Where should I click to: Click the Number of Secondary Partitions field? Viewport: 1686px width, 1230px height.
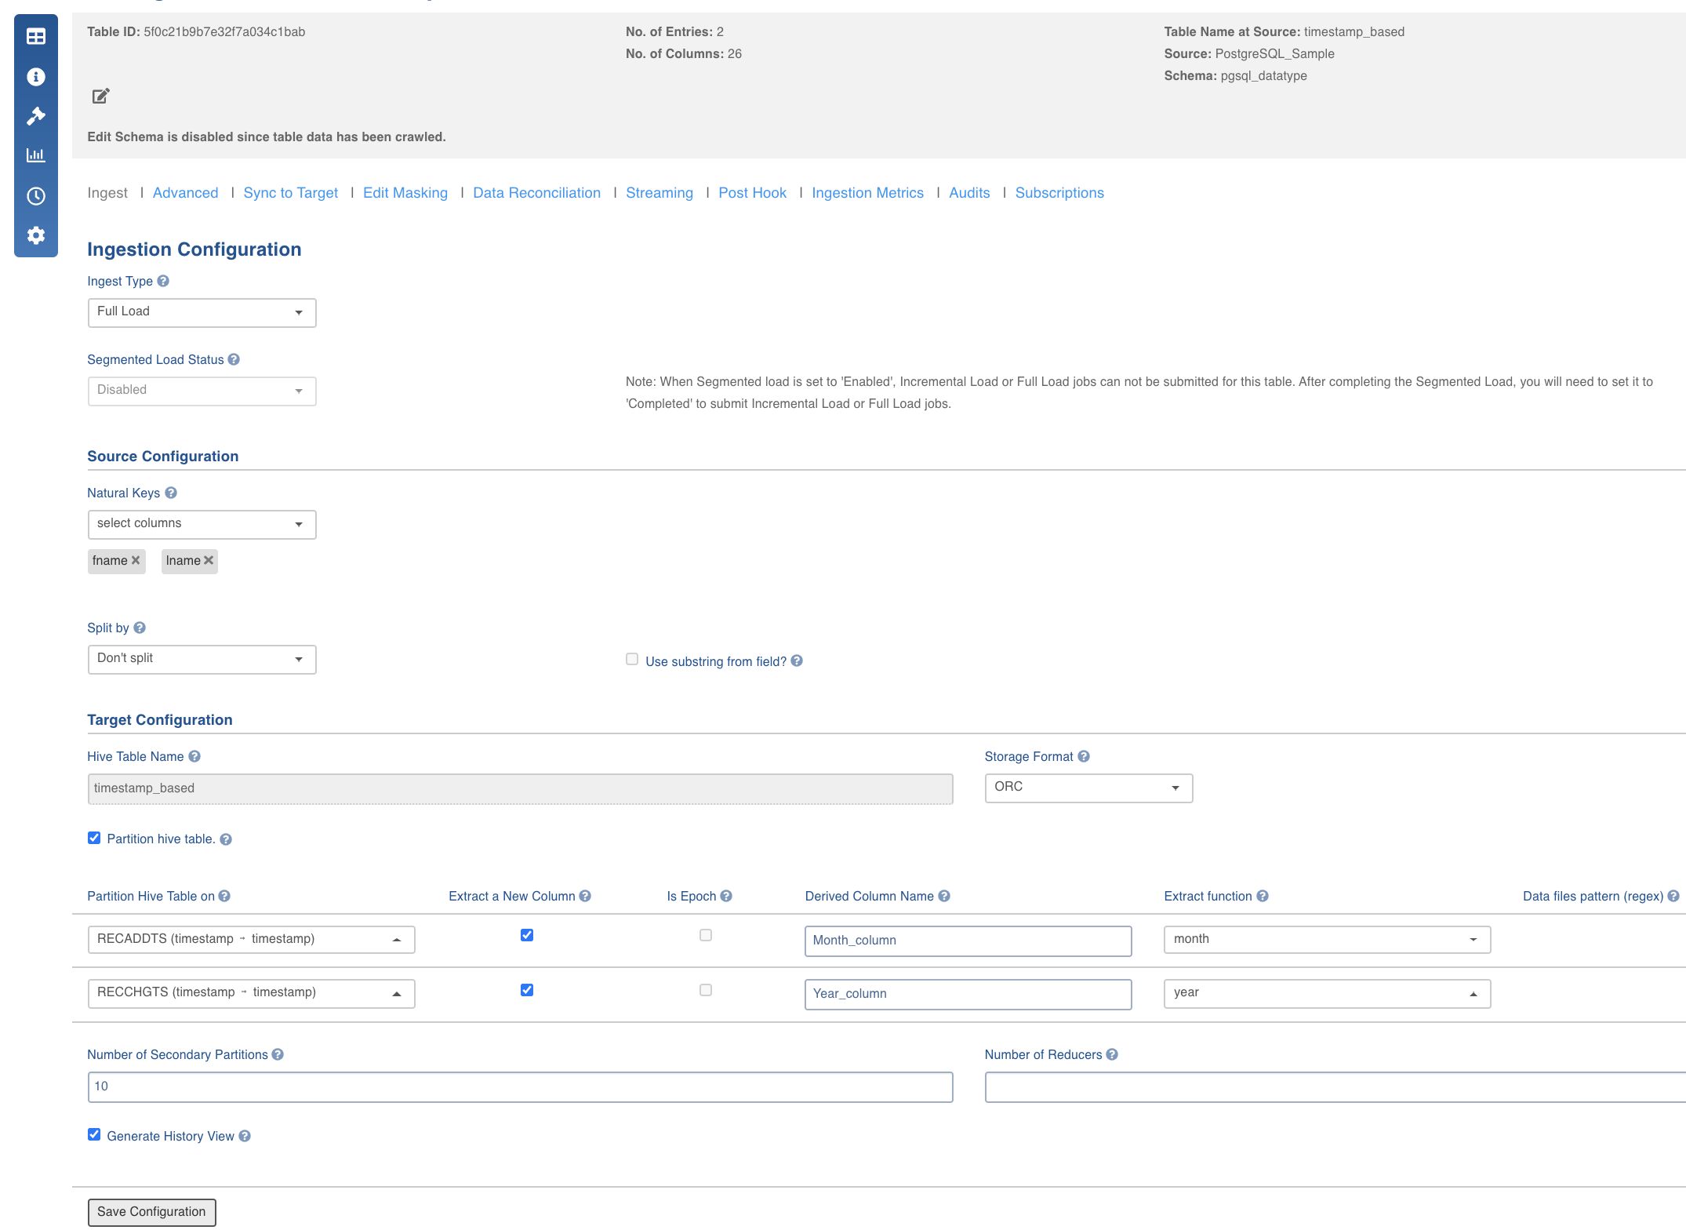coord(520,1086)
